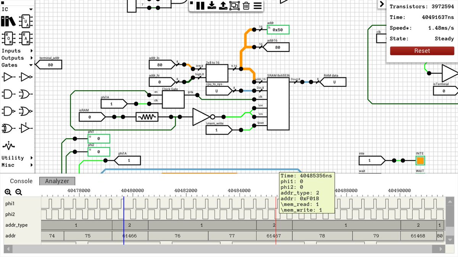The height and width of the screenshot is (257, 458).
Task: Switch to the Analyzer tab
Action: coord(57,181)
